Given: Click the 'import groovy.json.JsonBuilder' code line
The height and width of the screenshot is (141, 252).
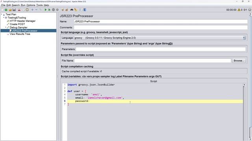Looking at the screenshot, I should pyautogui.click(x=91, y=85).
